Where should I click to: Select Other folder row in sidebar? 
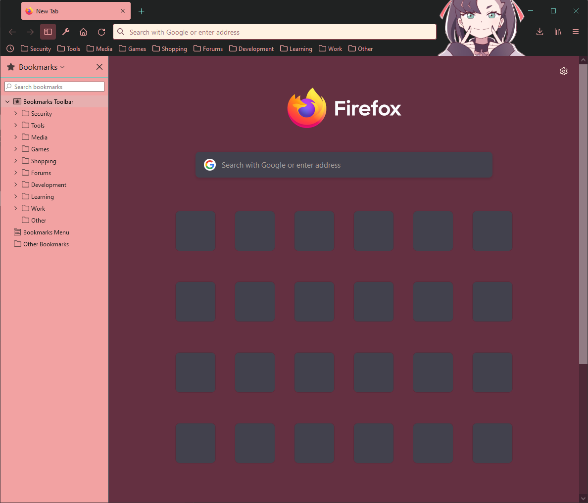pyautogui.click(x=54, y=221)
